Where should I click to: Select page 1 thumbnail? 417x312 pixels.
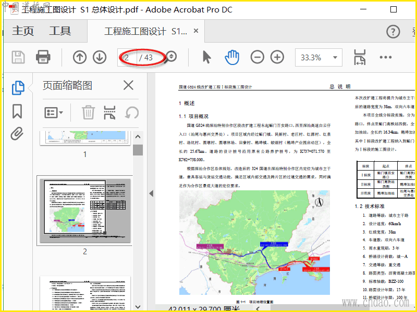(85, 138)
